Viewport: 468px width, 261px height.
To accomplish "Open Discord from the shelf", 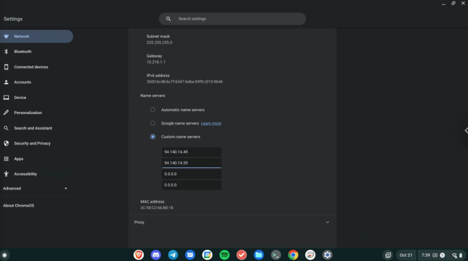I will coord(156,255).
